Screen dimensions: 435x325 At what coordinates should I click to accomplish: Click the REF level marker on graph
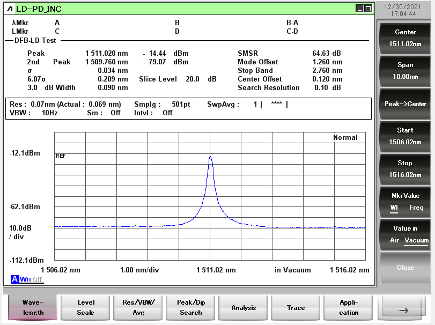(60, 156)
